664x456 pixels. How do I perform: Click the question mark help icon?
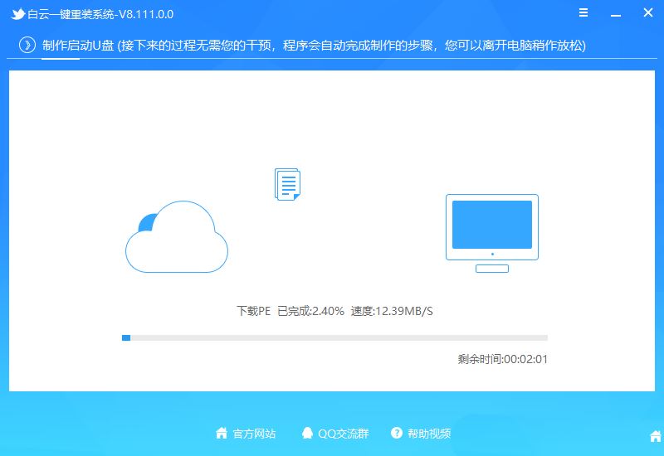click(397, 434)
